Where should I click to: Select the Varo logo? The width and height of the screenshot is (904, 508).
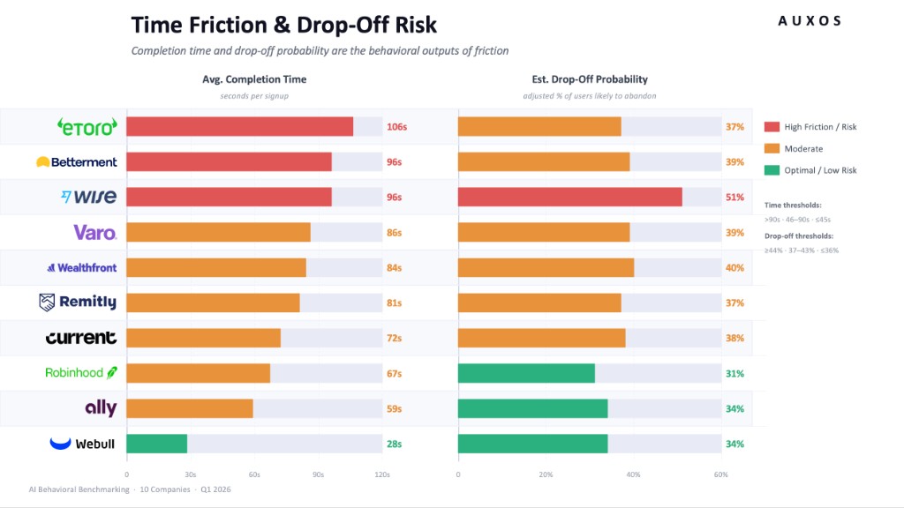coord(94,232)
